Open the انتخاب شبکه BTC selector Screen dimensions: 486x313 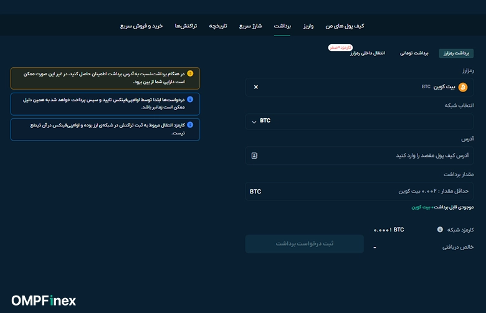pyautogui.click(x=360, y=121)
